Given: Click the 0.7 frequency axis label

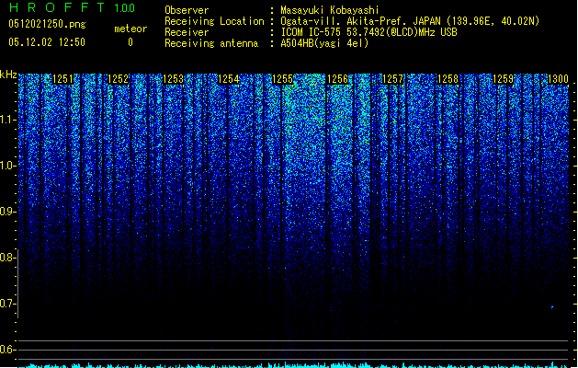Looking at the screenshot, I should click(x=8, y=304).
